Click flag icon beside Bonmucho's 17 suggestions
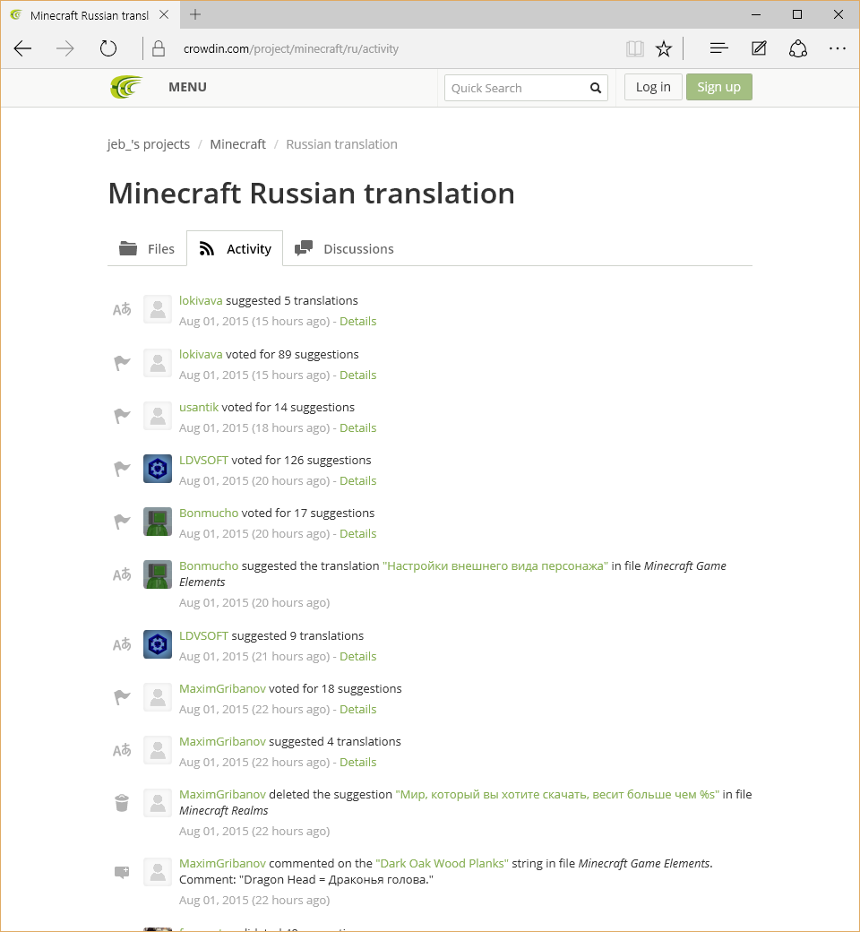Screen dimensions: 860x932 (x=122, y=522)
